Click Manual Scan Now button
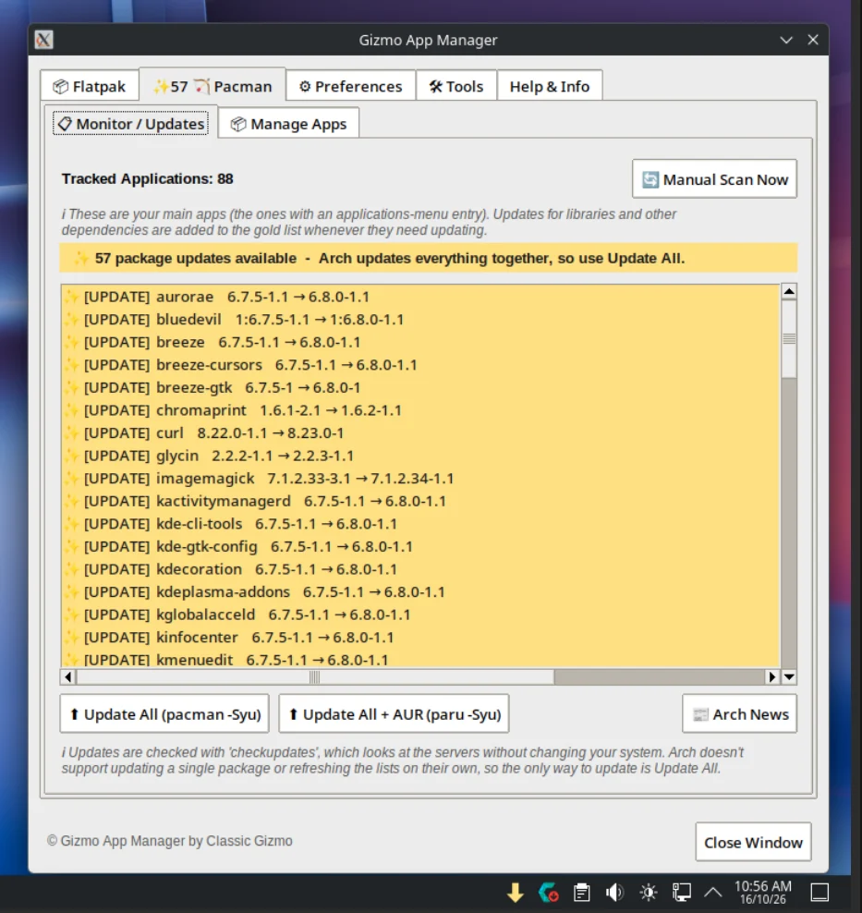Screen dimensions: 862x913 pyautogui.click(x=714, y=179)
